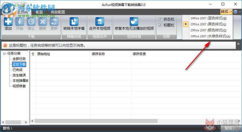
Task: Select 正在下载 in the task tree
Action: (19, 64)
